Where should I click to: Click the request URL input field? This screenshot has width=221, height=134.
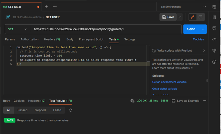pyautogui.click(x=106, y=29)
